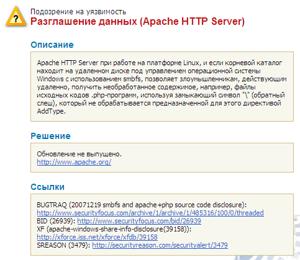This screenshot has width=300, height=260.
Task: Click the SREASON (3479) label text
Action: pos(64,245)
